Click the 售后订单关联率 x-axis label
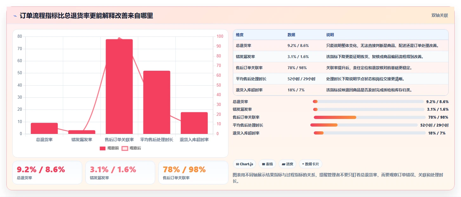Screen dimensions: 461x197 [119, 140]
